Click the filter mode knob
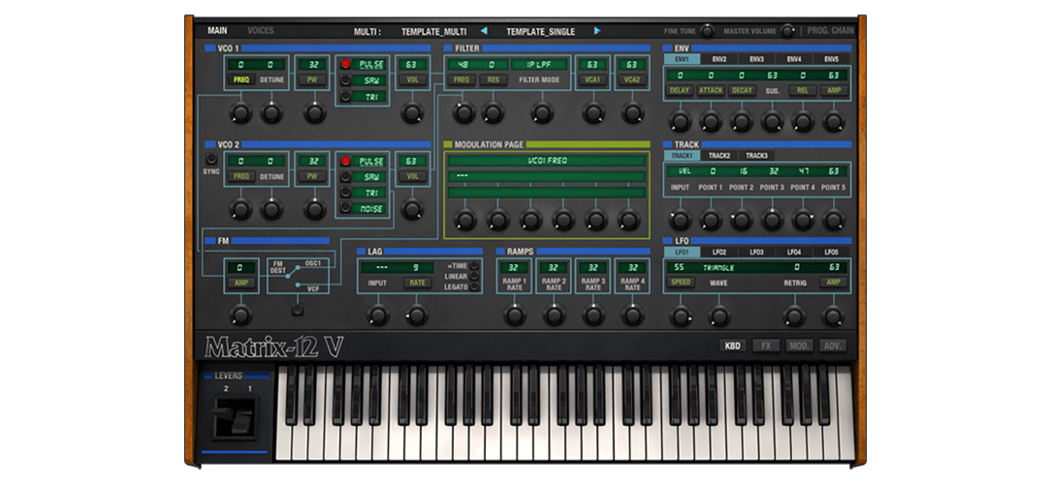This screenshot has width=1051, height=484. 542,113
